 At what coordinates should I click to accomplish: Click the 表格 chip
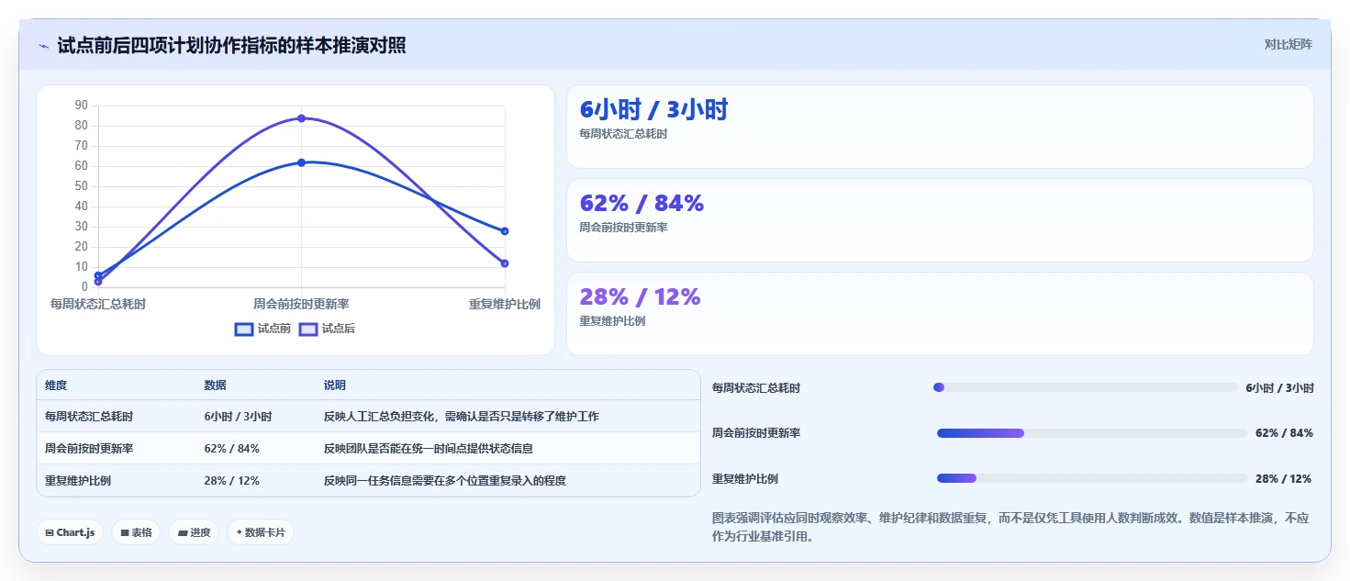[136, 532]
